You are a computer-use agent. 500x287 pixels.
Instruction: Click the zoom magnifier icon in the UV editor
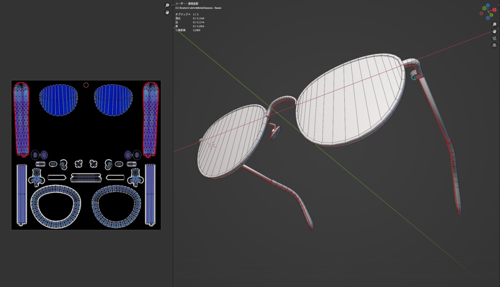pyautogui.click(x=167, y=5)
